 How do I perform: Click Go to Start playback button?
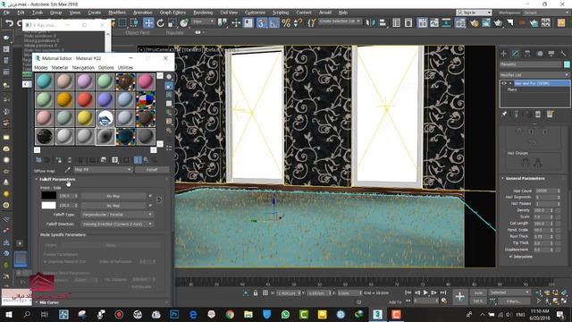coord(408,292)
